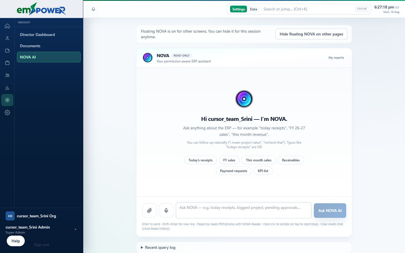Click the Payment requests chip
The image size is (405, 253).
[x=233, y=171]
